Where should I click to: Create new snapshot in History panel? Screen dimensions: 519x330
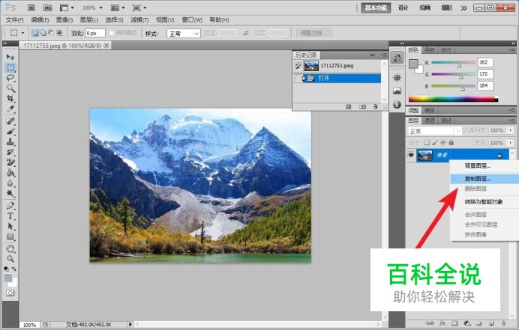(x=363, y=107)
